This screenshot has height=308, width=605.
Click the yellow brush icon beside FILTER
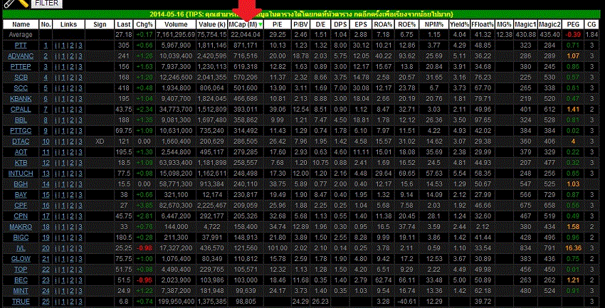click(x=23, y=3)
